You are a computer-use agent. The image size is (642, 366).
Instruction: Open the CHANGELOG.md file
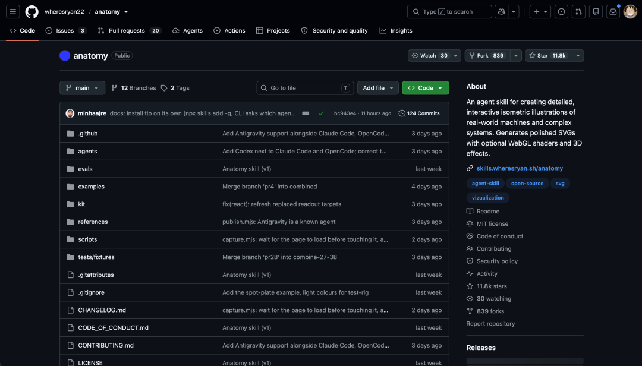[102, 310]
